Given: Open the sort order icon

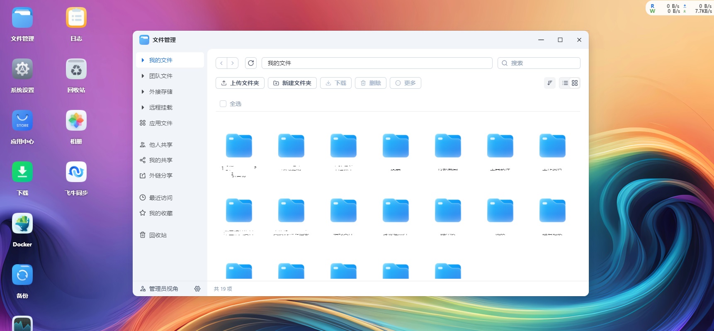Looking at the screenshot, I should coord(549,83).
